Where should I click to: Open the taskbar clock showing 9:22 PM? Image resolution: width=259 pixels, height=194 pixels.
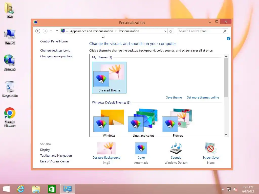(248, 189)
